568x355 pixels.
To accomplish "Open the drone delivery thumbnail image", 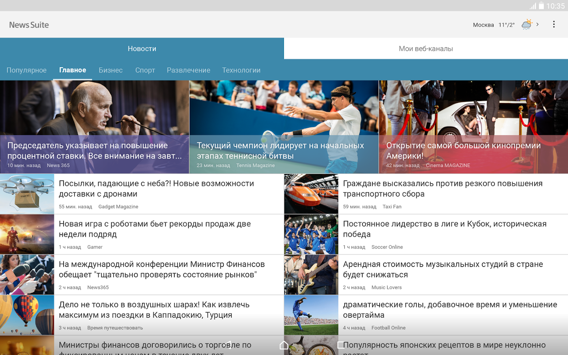I will 27,194.
